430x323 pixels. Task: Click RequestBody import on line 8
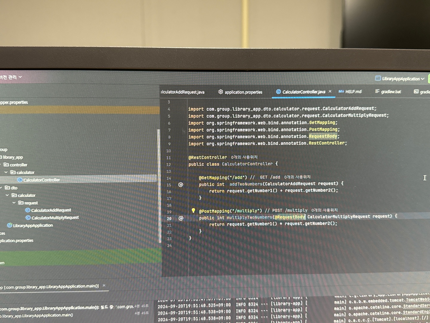point(323,136)
